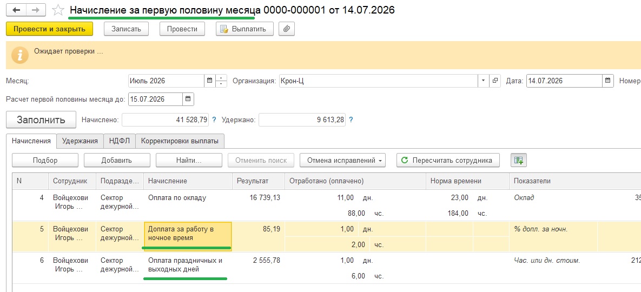Click % допл. за ночн. indicator

click(x=541, y=229)
